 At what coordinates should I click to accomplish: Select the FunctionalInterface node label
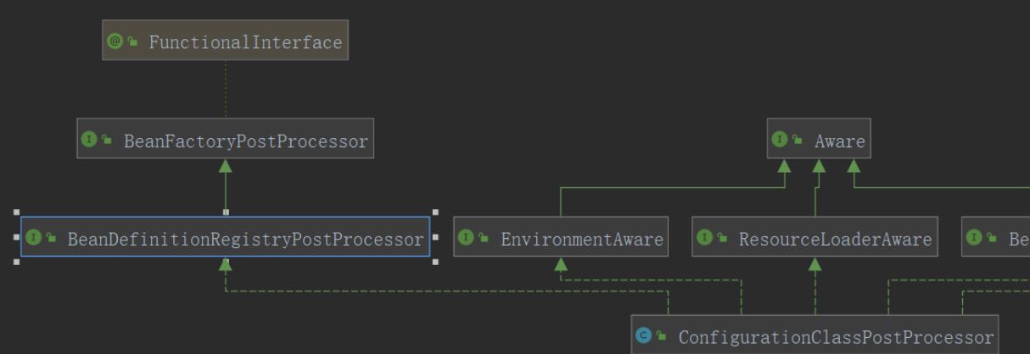click(245, 42)
